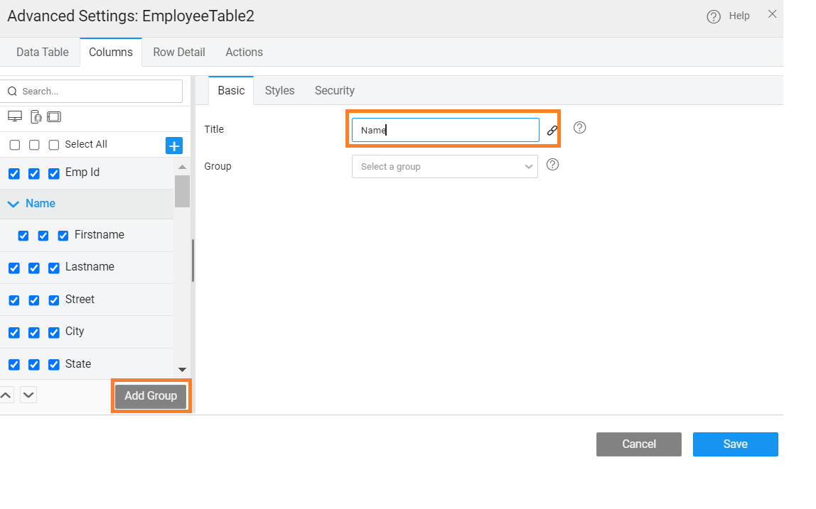Move column down with the down arrow

pos(28,395)
